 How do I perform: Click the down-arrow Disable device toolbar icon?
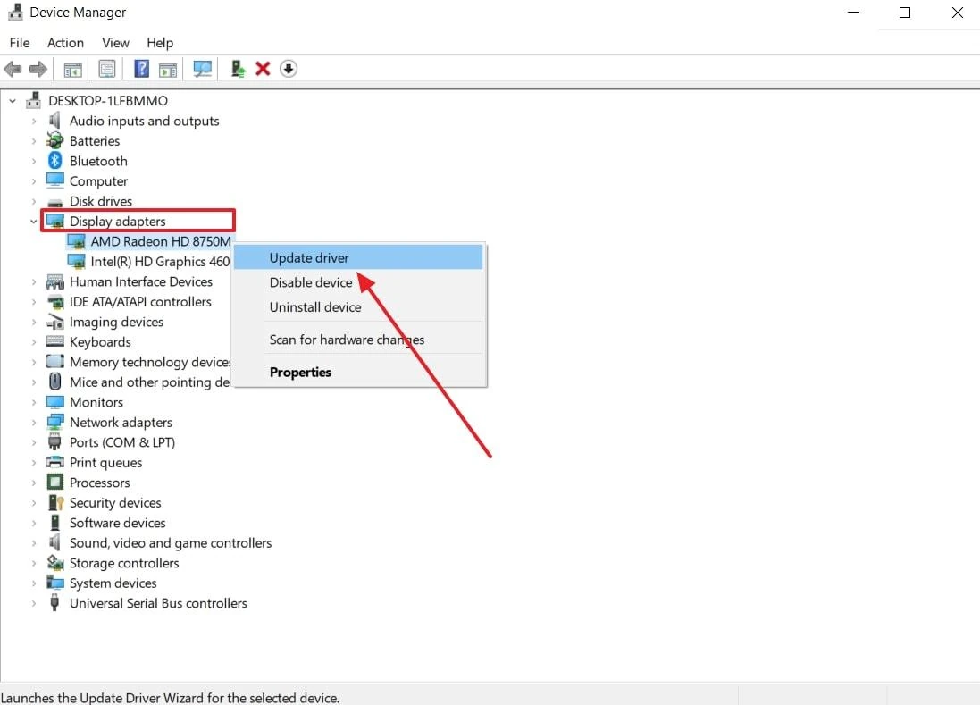click(x=289, y=69)
